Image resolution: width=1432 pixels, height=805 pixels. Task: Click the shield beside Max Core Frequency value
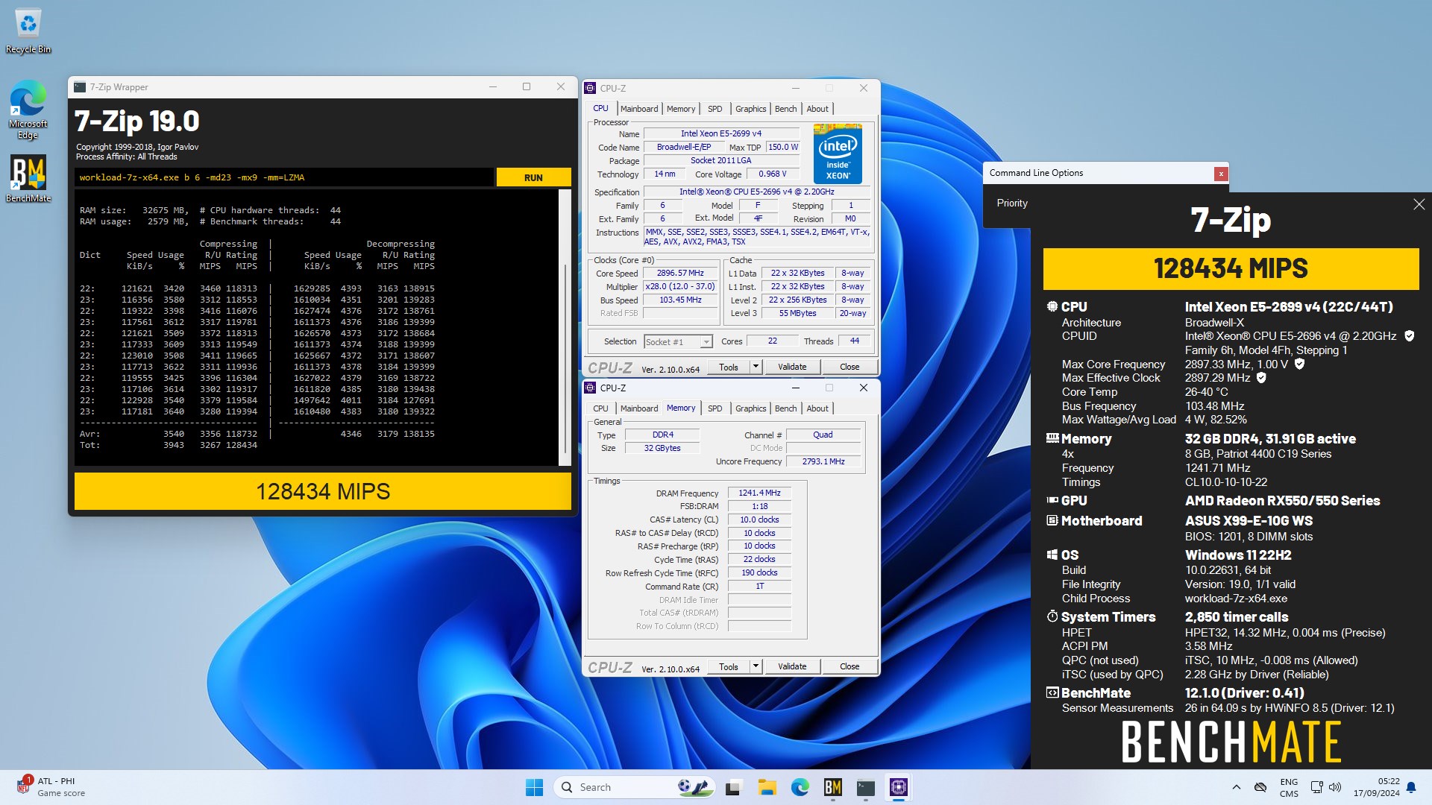point(1299,364)
